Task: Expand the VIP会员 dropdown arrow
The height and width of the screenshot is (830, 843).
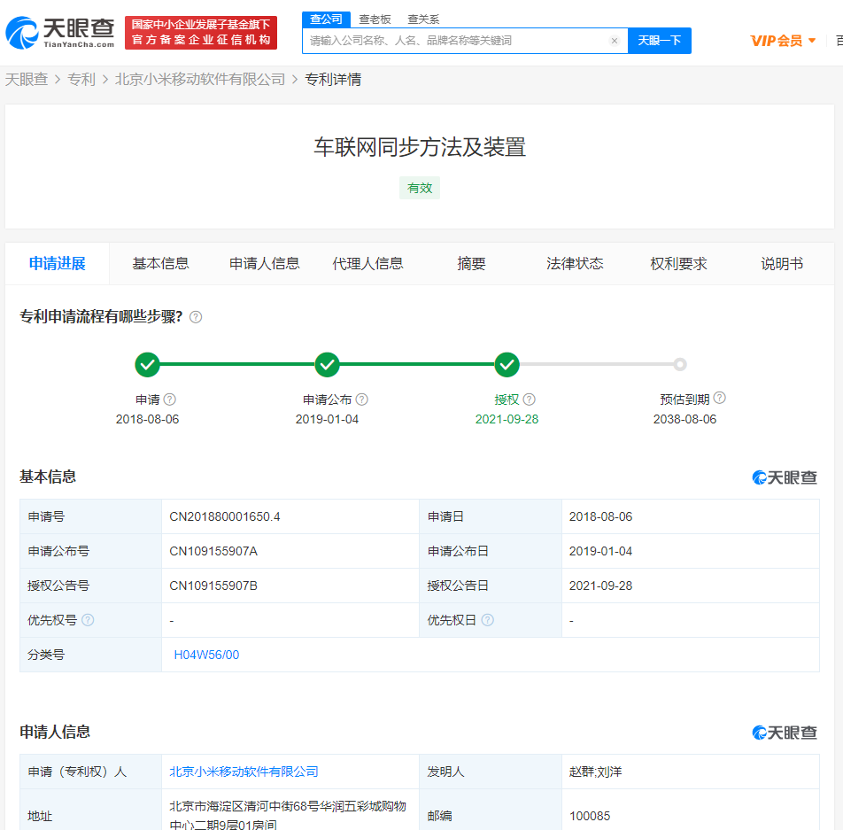Action: 812,41
